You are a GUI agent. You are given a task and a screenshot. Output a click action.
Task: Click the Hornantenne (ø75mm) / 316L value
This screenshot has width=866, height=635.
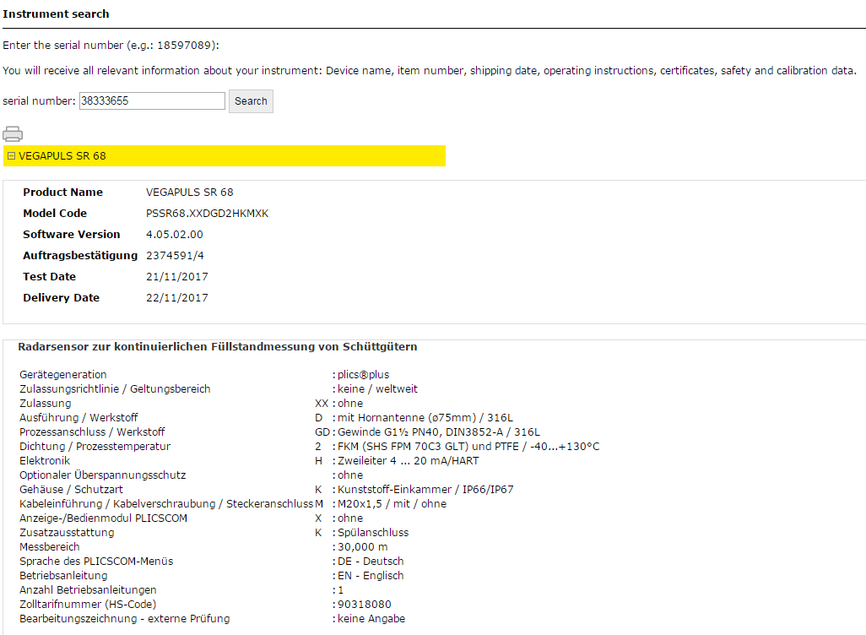425,418
